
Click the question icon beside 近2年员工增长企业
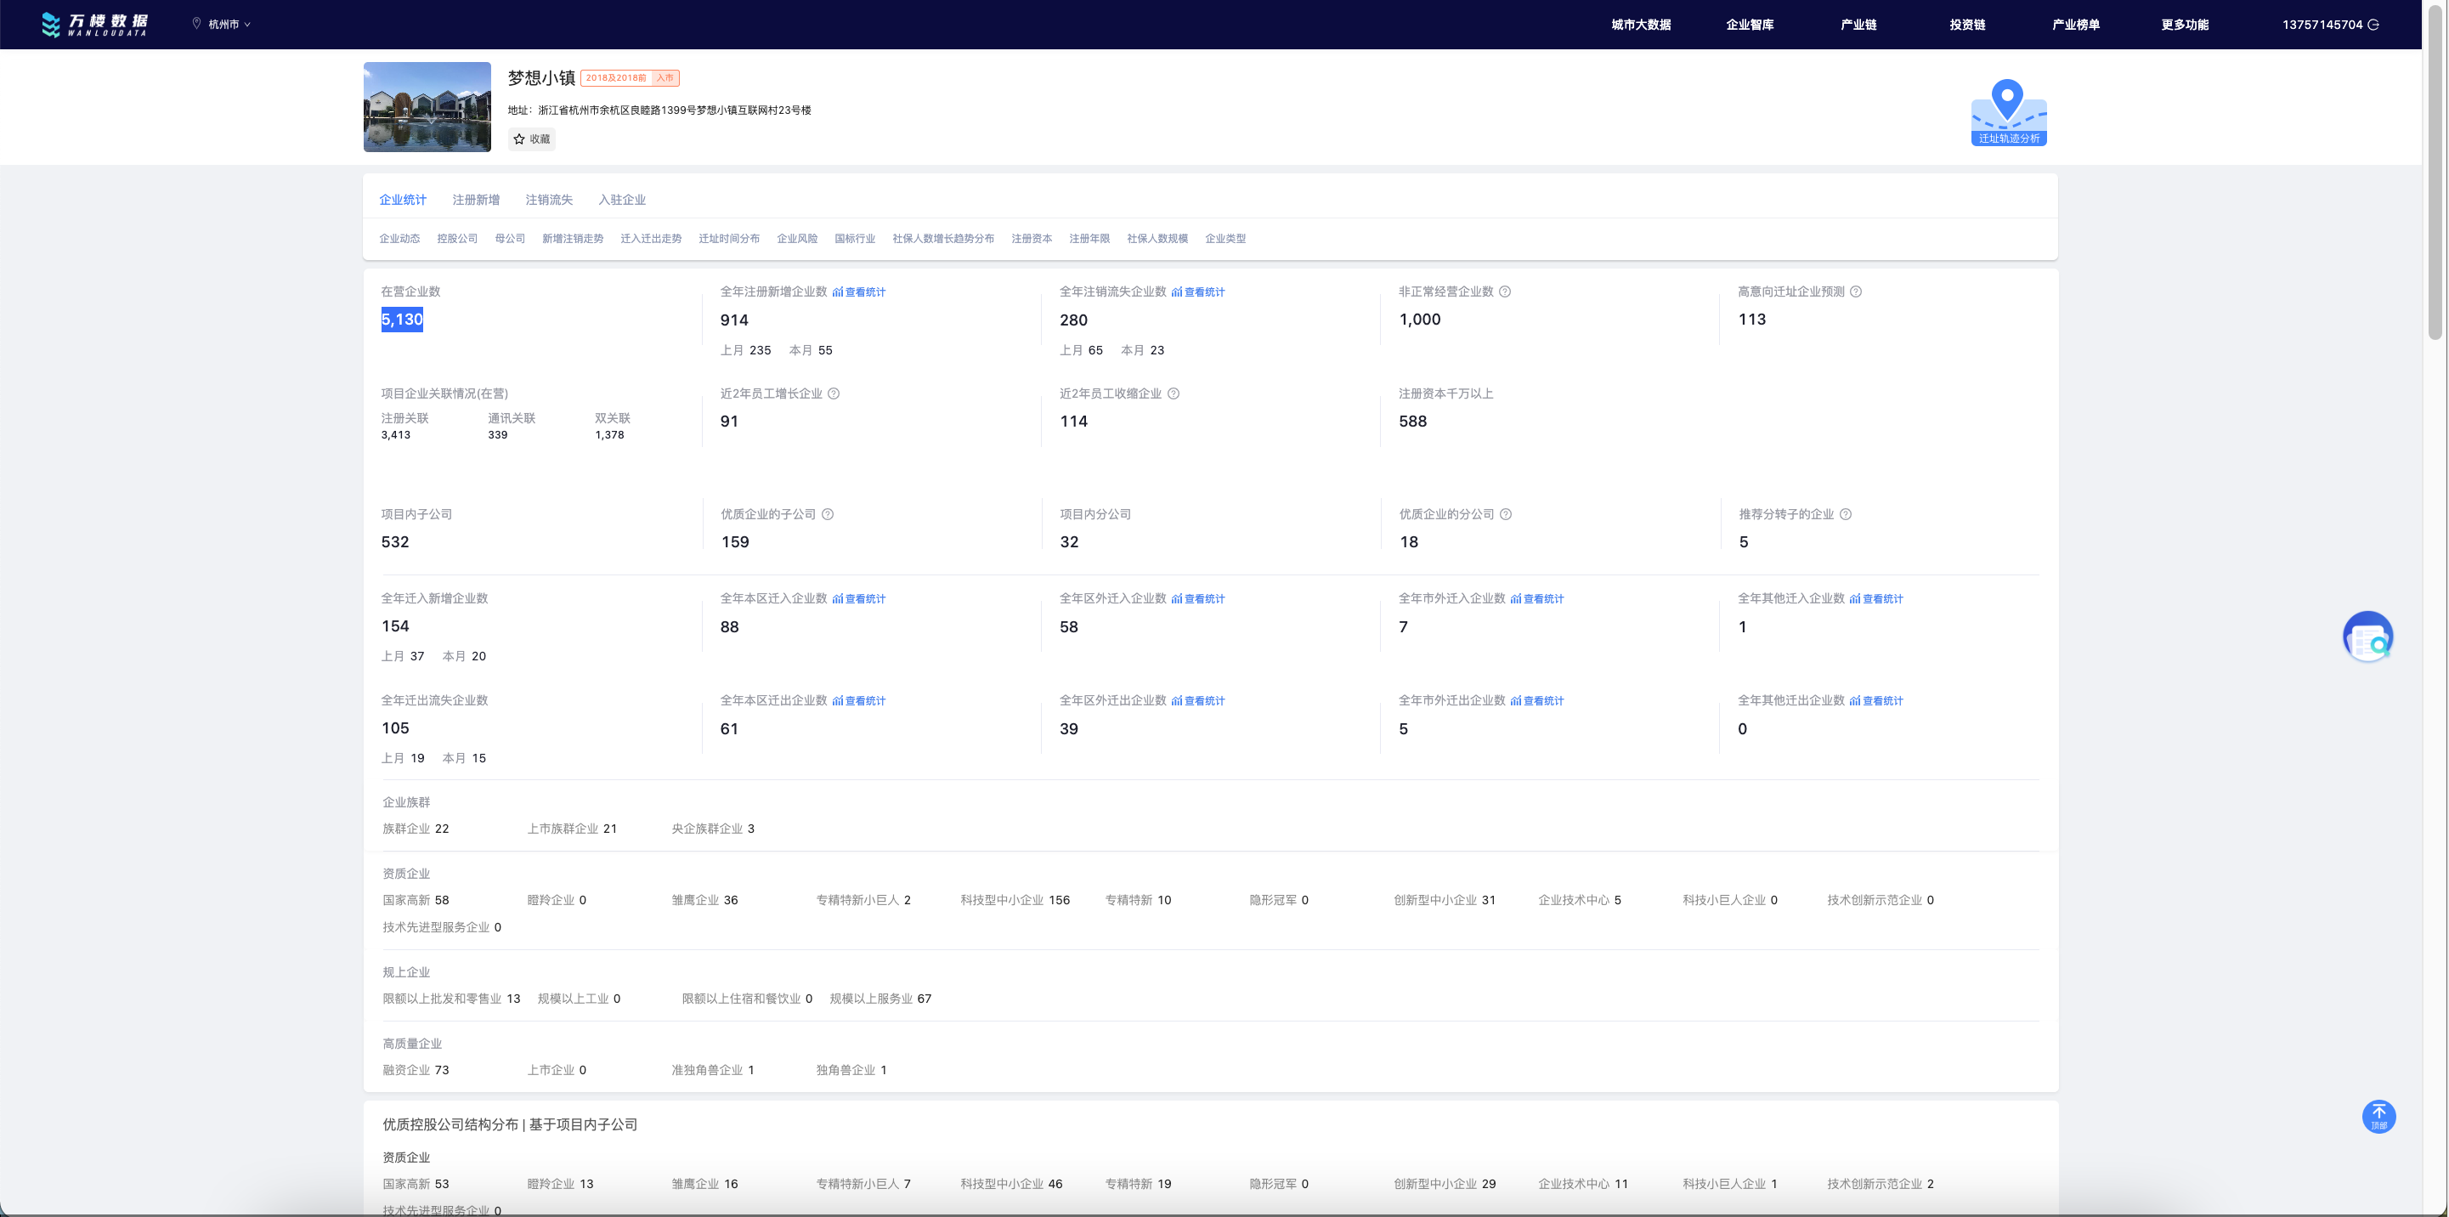click(x=834, y=393)
